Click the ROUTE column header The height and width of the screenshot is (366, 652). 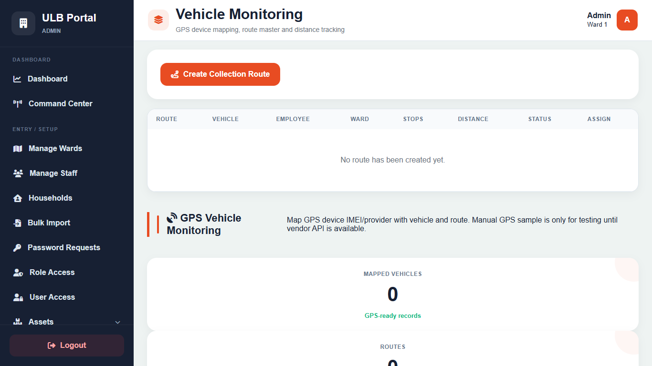[167, 119]
